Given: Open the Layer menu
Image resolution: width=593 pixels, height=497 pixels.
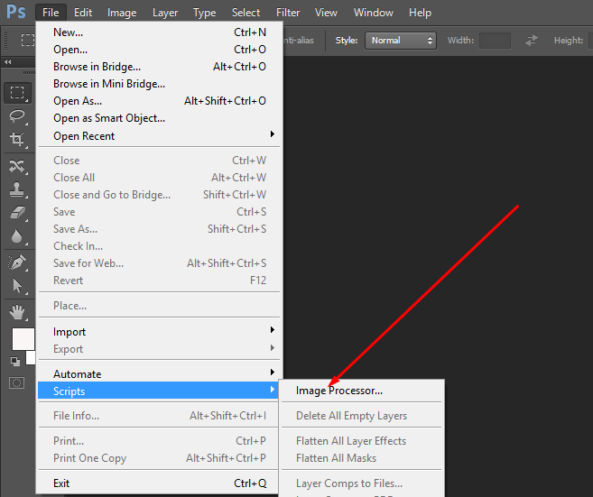Looking at the screenshot, I should 165,13.
